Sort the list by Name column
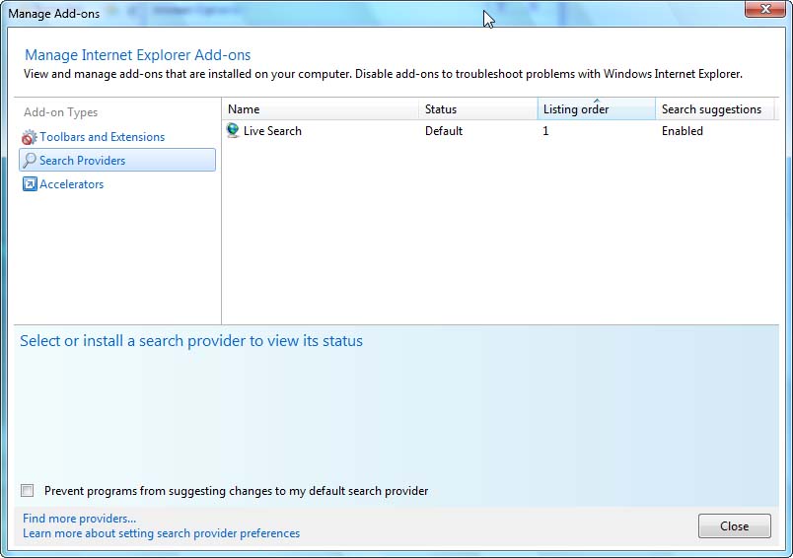The width and height of the screenshot is (793, 558). (x=244, y=109)
